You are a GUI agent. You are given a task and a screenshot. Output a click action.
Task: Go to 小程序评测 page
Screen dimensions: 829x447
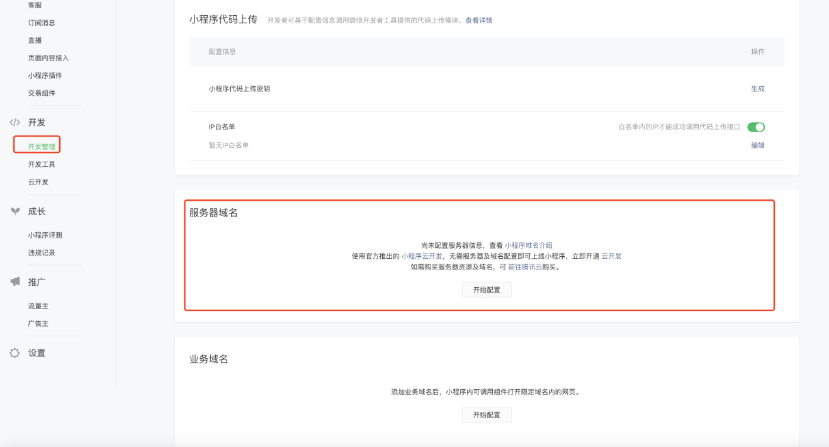click(x=45, y=235)
